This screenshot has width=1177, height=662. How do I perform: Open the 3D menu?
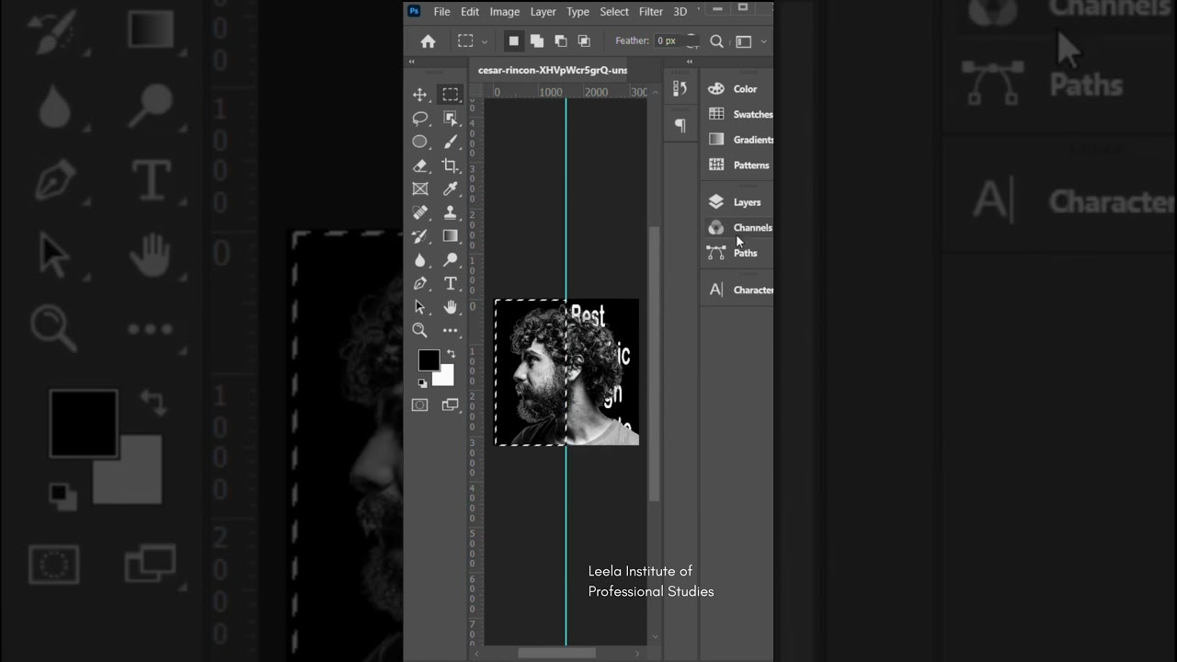680,12
